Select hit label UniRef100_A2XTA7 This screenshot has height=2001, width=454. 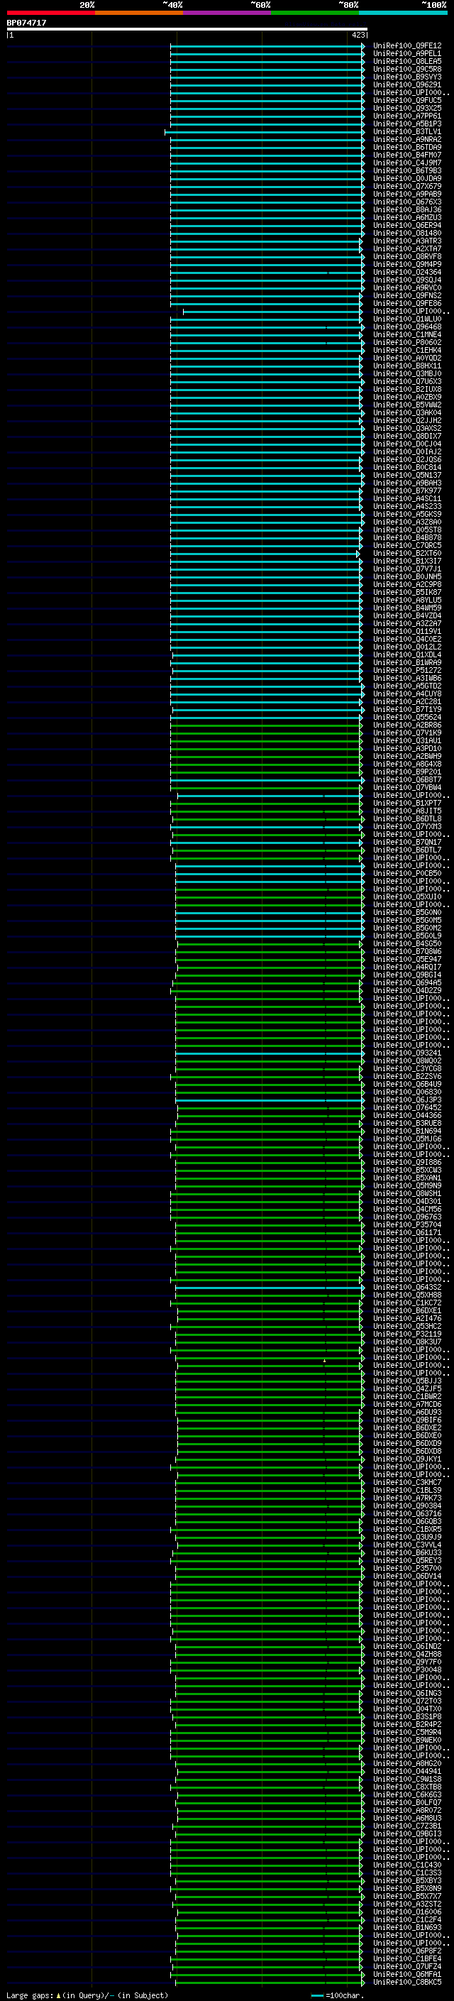coord(407,248)
